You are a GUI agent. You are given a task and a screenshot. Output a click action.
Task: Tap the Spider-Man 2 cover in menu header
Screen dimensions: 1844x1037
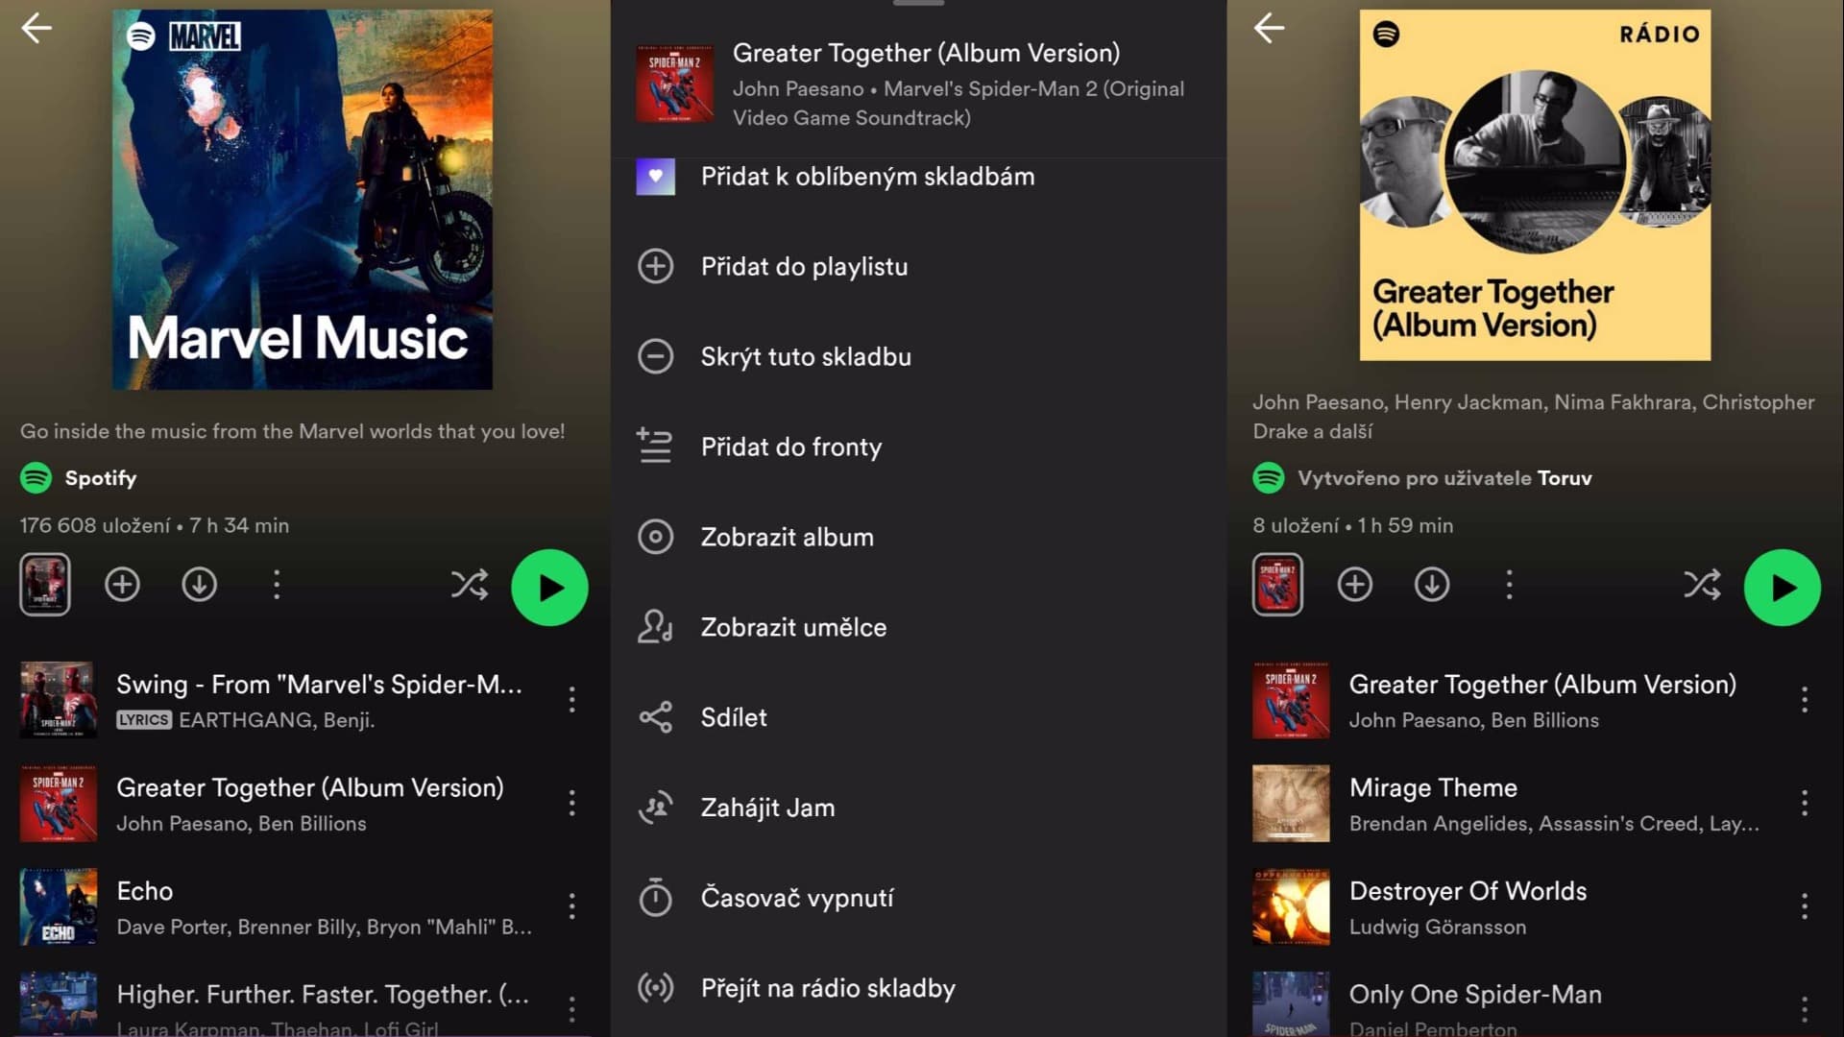[674, 84]
